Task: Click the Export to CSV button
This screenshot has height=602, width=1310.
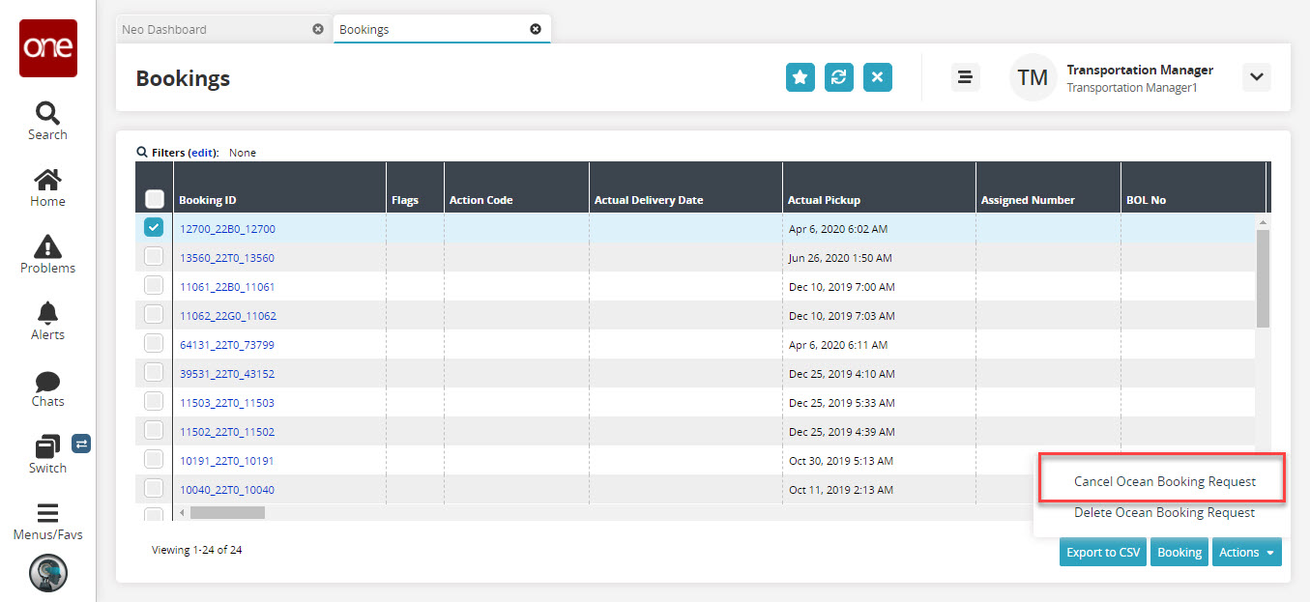Action: (1102, 553)
